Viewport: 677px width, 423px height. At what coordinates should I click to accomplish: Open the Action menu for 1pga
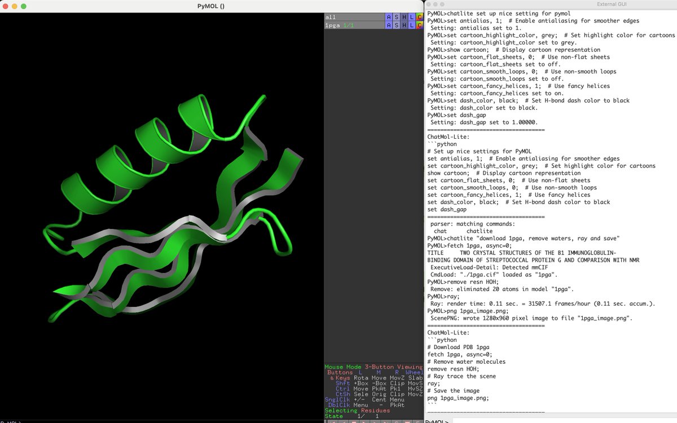tap(389, 25)
